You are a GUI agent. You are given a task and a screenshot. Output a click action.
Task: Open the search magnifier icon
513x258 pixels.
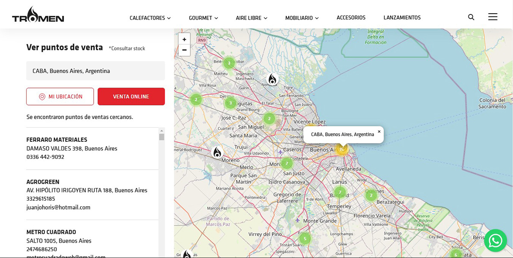[x=471, y=17]
